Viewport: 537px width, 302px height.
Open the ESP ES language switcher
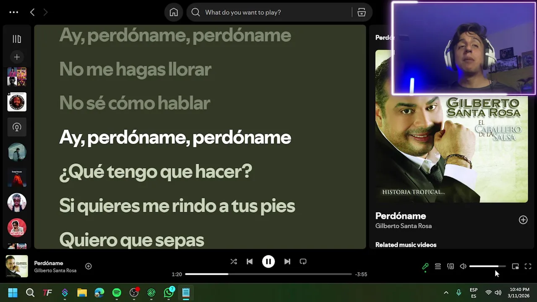(x=474, y=293)
